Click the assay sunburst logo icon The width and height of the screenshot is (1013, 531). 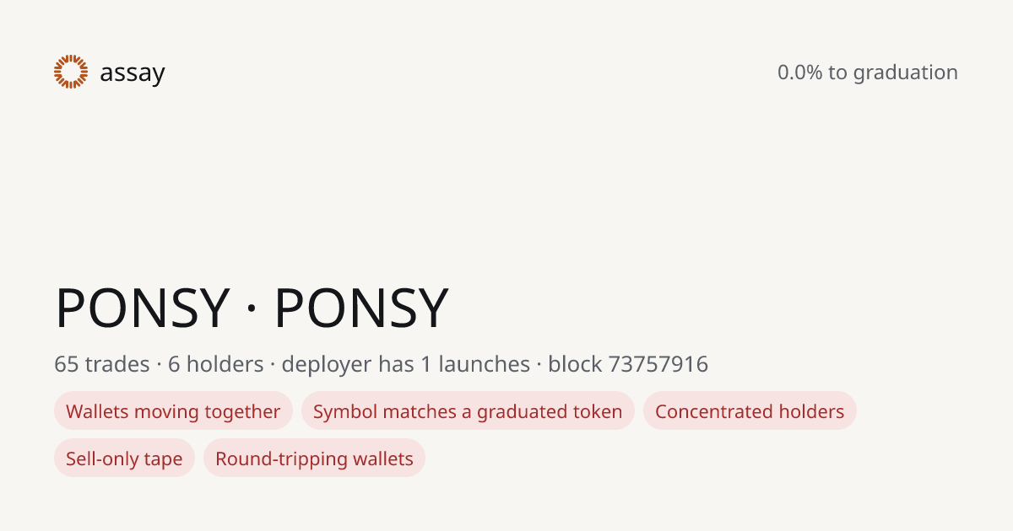point(71,72)
